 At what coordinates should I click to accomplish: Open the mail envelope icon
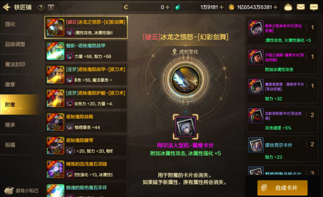tap(300, 7)
